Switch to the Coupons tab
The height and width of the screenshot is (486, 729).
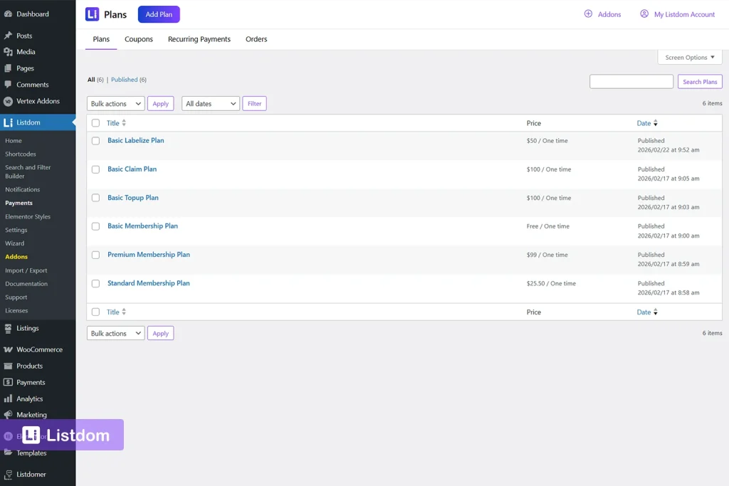pos(138,39)
